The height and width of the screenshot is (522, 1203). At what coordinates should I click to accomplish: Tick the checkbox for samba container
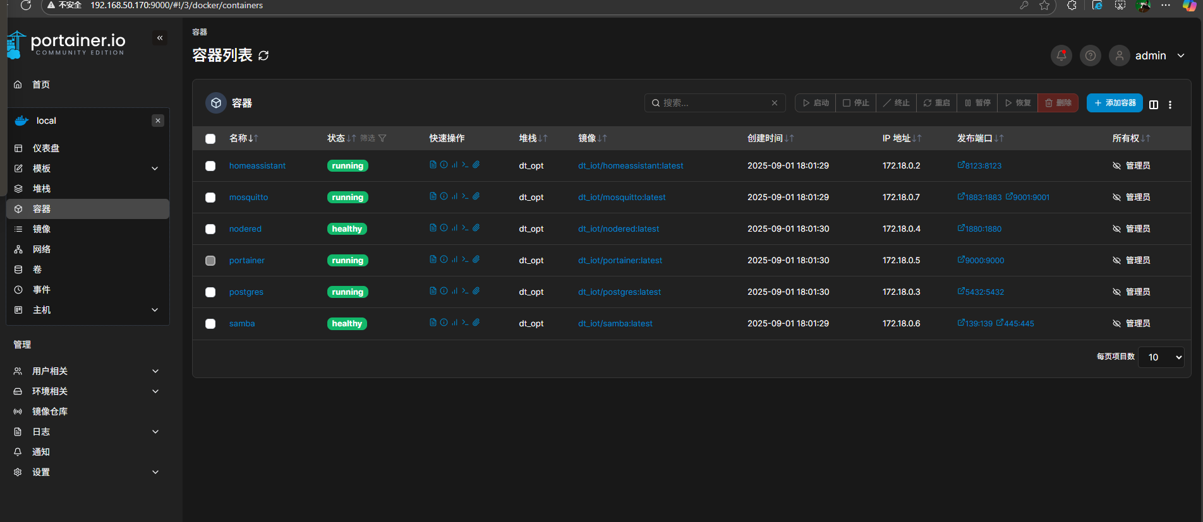point(210,324)
